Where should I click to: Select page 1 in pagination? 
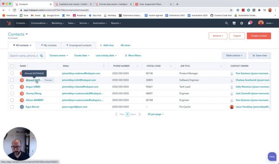coord(127,114)
